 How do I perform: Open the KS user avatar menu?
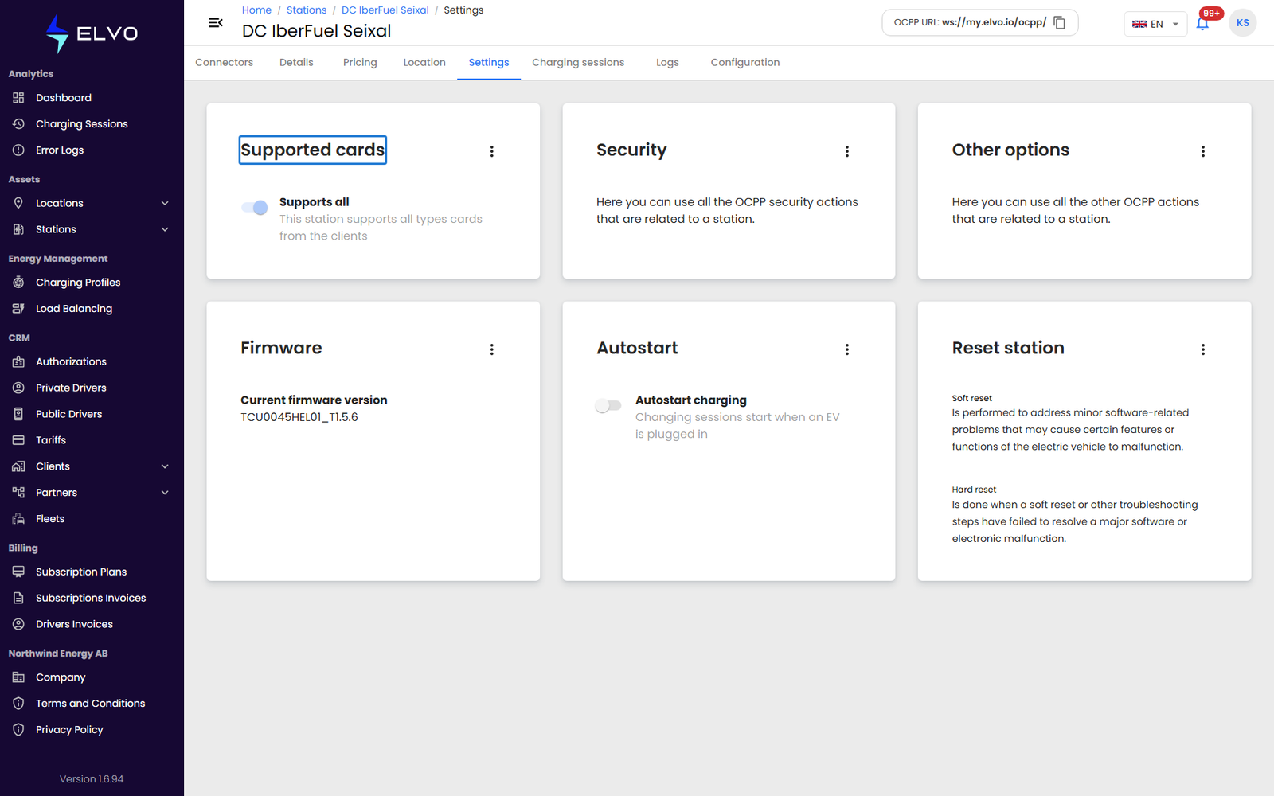pyautogui.click(x=1242, y=23)
